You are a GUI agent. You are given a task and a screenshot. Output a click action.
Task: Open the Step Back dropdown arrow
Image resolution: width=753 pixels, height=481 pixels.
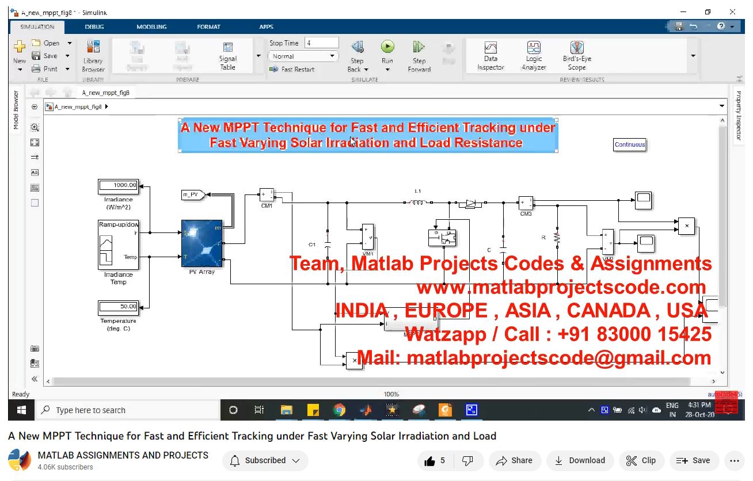(x=366, y=70)
